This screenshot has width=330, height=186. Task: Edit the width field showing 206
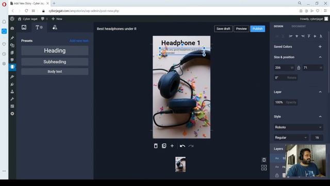284,68
